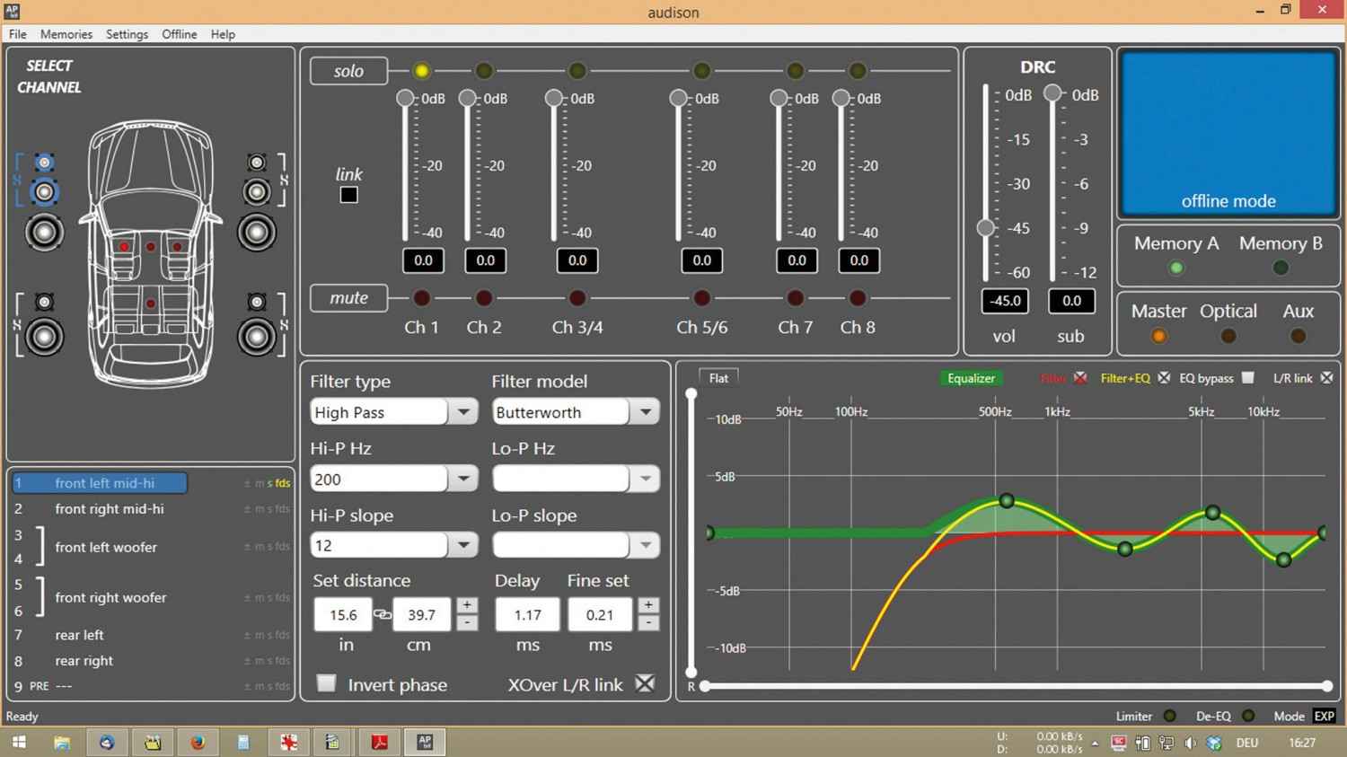This screenshot has height=757, width=1347.
Task: Select the rear right tweeter speaker icon
Action: pos(257,303)
